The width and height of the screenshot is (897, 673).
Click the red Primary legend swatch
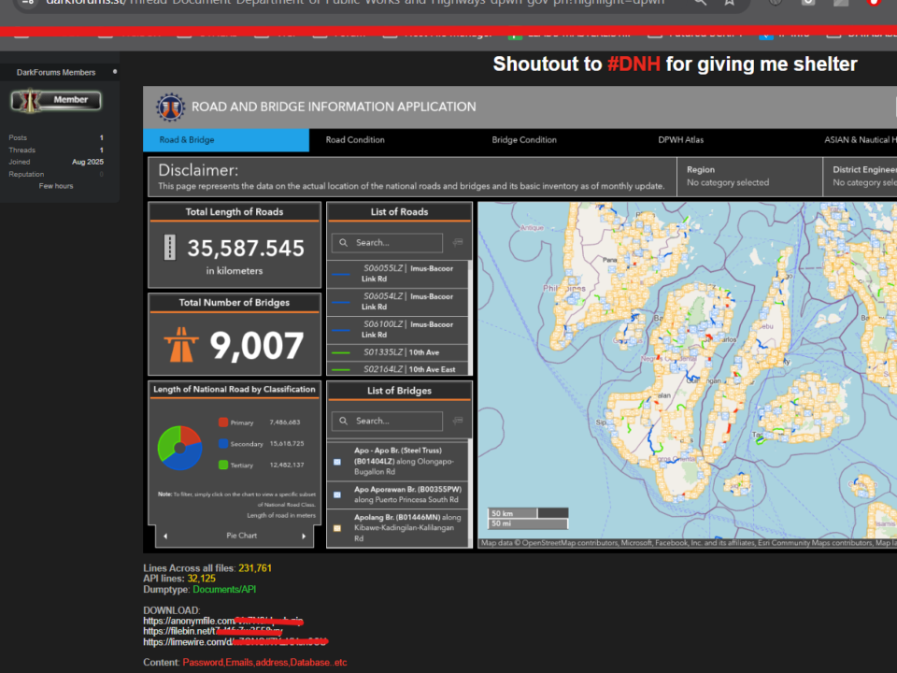coord(222,422)
